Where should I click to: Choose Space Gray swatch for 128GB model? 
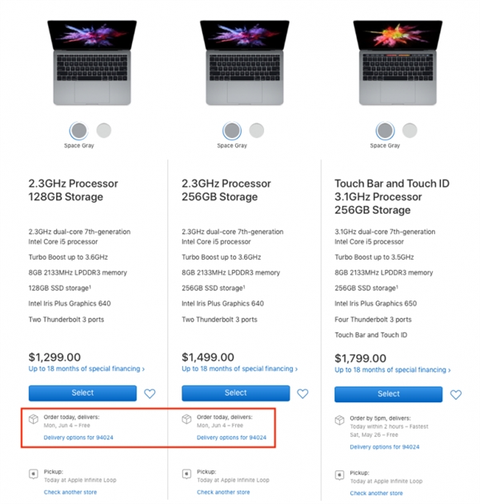point(78,130)
